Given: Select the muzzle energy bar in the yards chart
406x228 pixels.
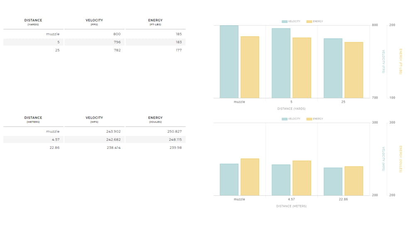Looking at the screenshot, I should [x=250, y=67].
